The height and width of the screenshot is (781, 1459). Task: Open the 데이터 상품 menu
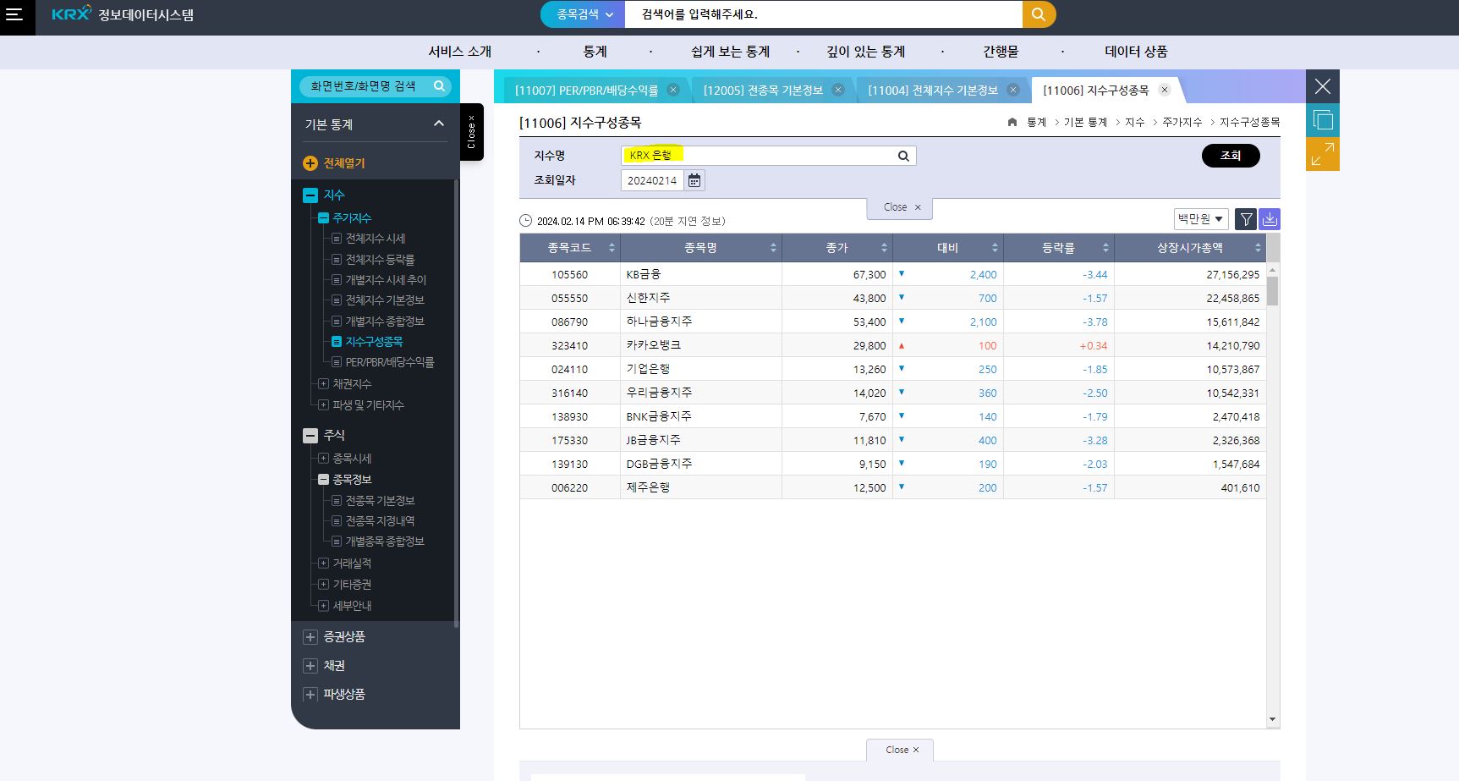(x=1136, y=52)
